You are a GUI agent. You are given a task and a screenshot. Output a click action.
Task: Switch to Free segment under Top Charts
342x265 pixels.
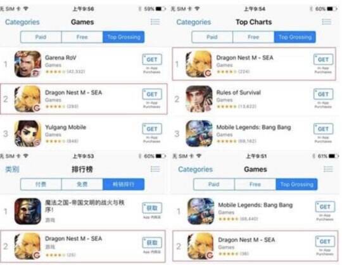pos(253,37)
